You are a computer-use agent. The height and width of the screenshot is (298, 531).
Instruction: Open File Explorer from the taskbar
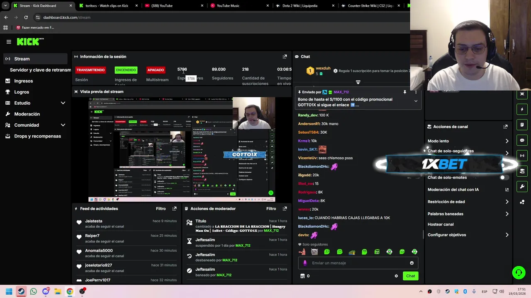58,291
